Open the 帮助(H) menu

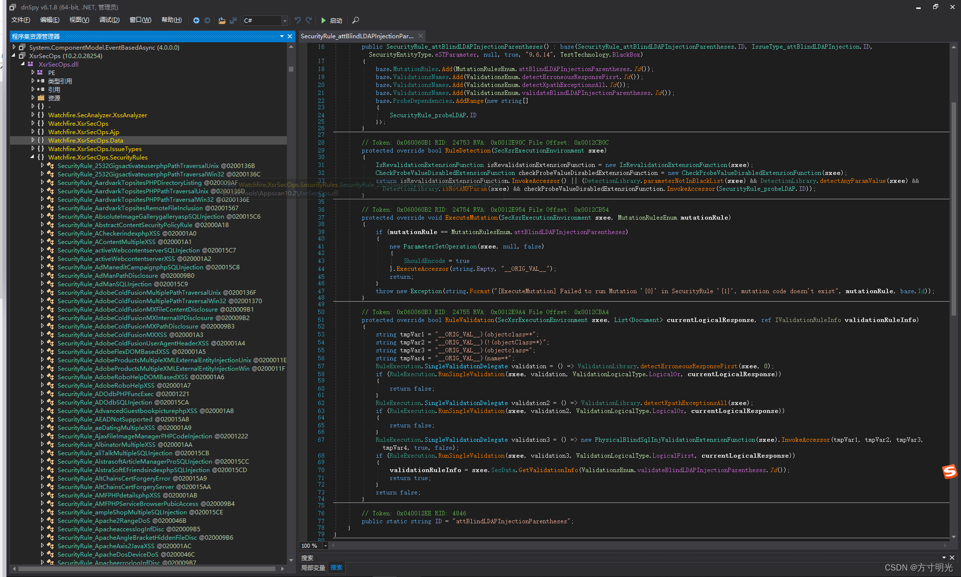tap(172, 20)
